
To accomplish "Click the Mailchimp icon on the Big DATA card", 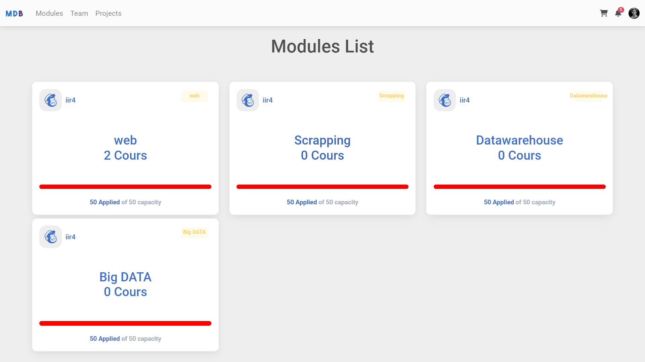I will pyautogui.click(x=50, y=237).
